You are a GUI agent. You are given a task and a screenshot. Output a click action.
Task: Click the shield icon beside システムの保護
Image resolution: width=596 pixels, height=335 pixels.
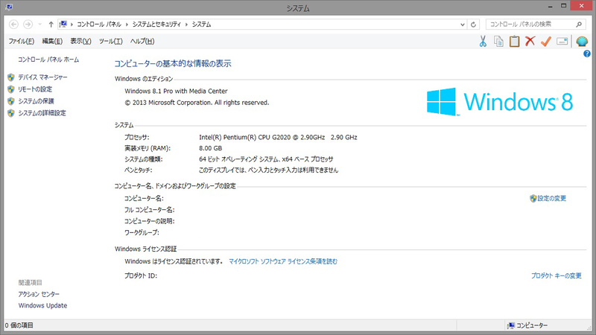11,101
